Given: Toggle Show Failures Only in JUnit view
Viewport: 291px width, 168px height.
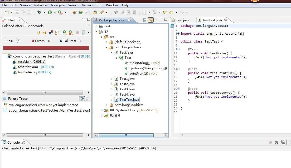Looking at the screenshot, I should coord(51,33).
